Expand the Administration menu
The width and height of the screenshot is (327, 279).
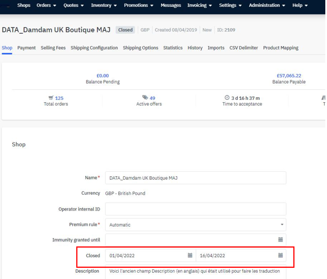267,5
